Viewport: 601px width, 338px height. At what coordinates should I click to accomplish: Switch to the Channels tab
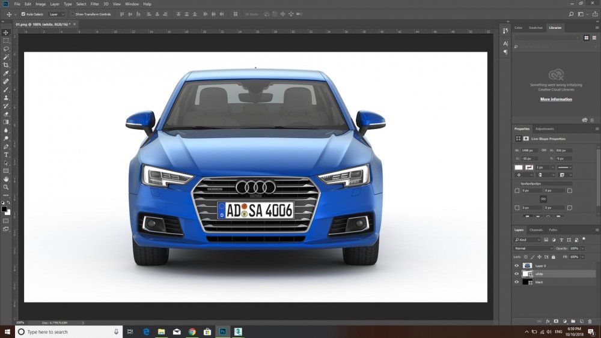coord(535,229)
